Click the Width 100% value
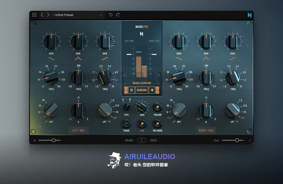The image size is (283, 184). 153,140
